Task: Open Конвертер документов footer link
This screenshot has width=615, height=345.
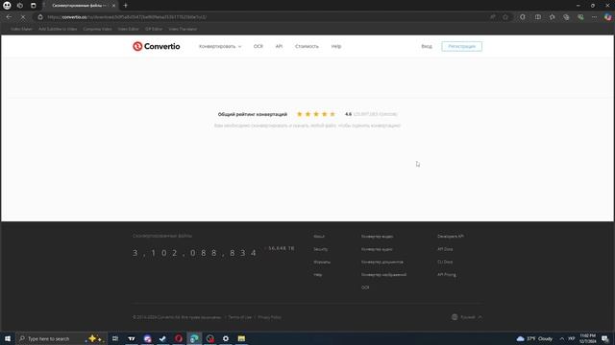Action: click(382, 262)
